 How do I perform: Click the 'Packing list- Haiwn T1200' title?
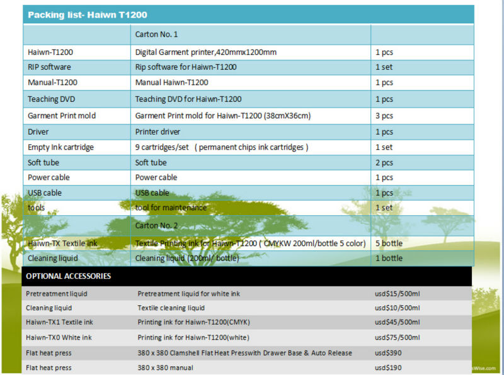(88, 14)
